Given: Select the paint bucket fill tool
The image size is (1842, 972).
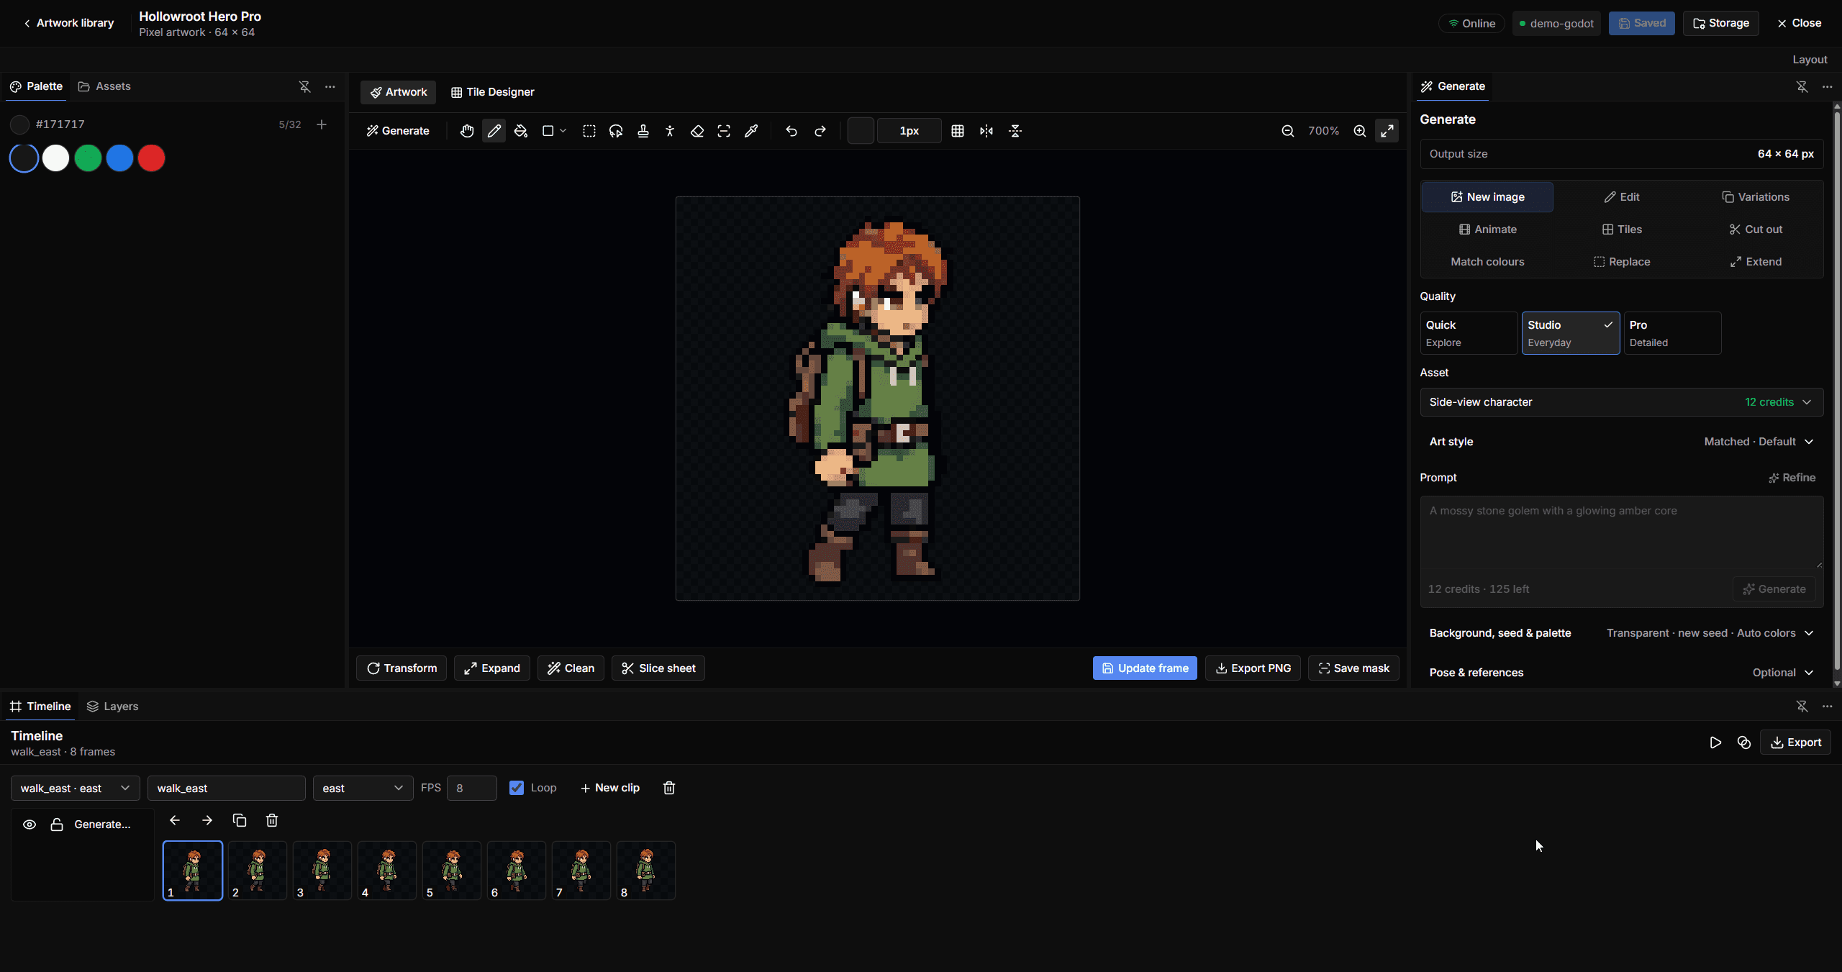Looking at the screenshot, I should point(521,131).
